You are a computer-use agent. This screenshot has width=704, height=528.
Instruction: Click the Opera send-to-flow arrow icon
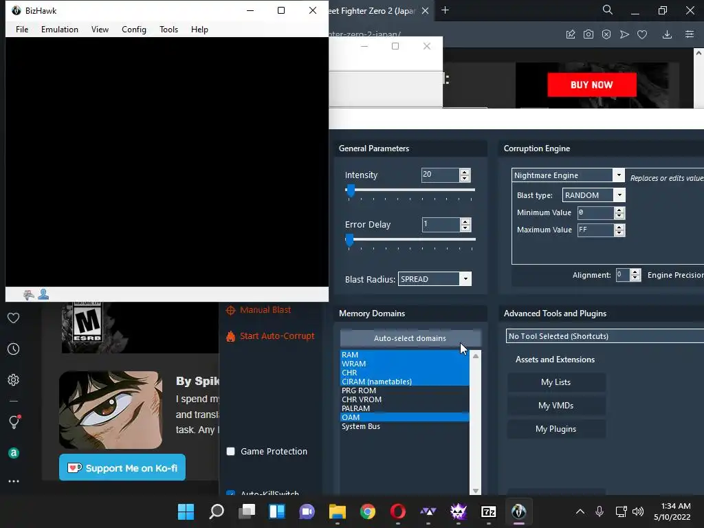(624, 34)
